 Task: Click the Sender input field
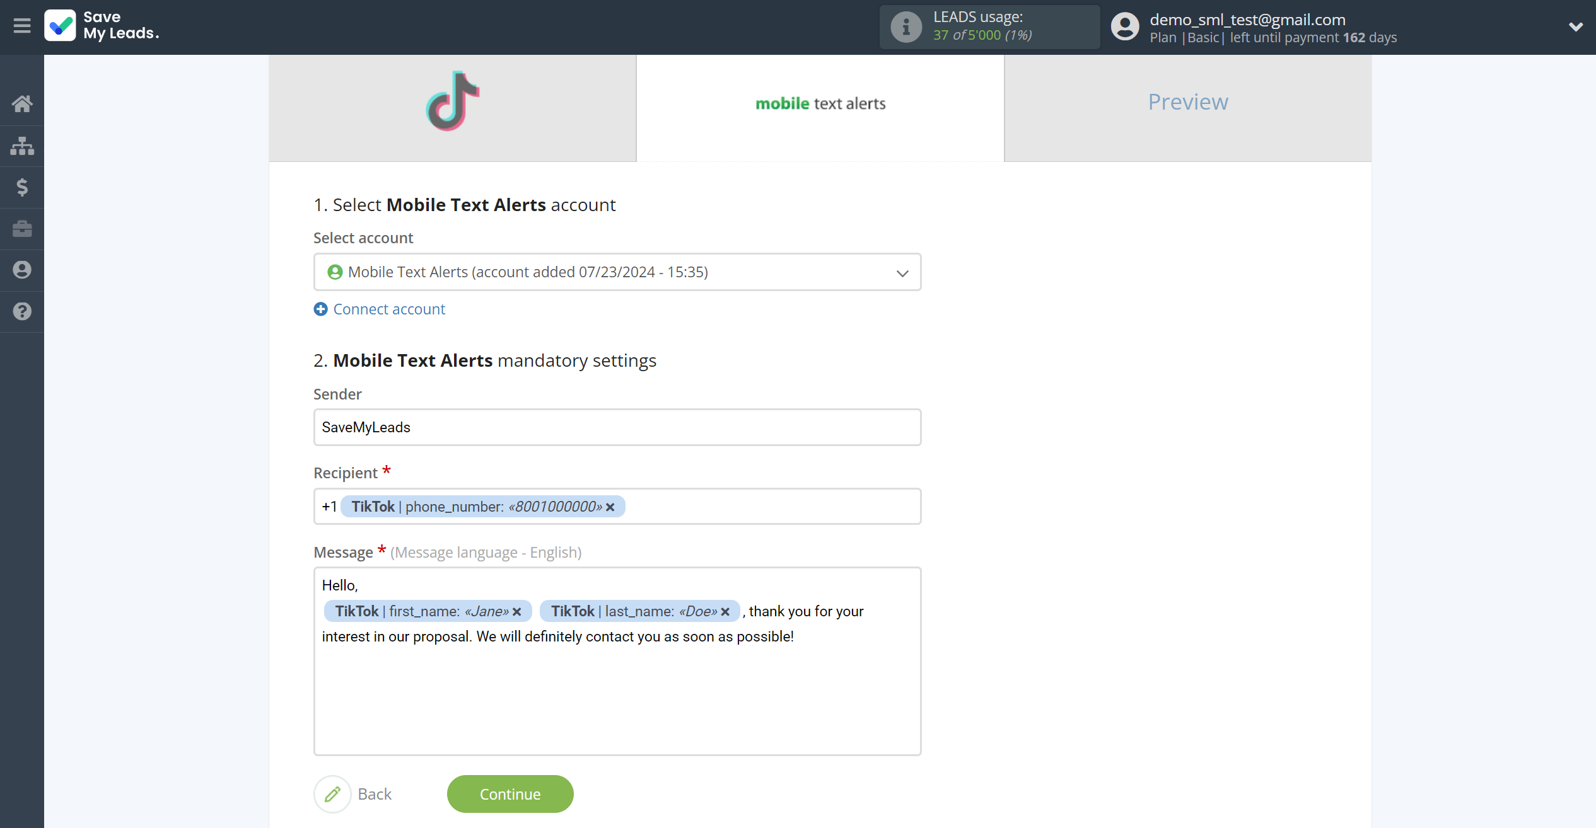[617, 427]
